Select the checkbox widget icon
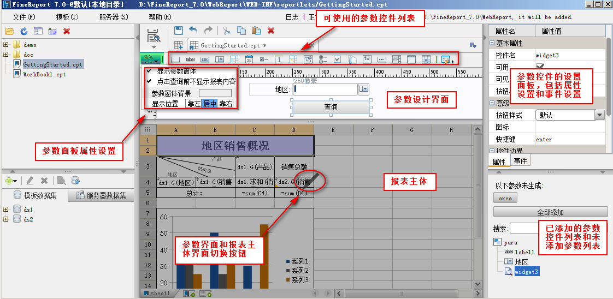Viewport: 613px width, 299px height. click(x=338, y=59)
